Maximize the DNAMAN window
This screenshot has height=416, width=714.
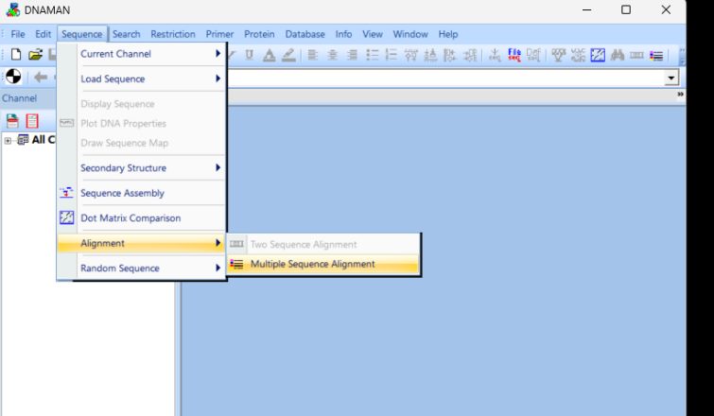(626, 9)
